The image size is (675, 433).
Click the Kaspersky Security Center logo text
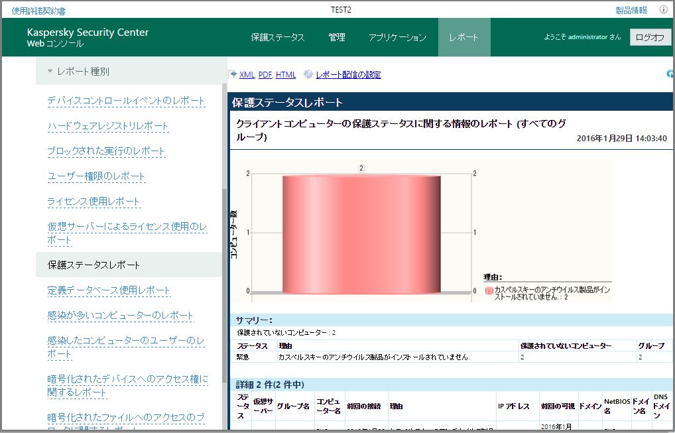[88, 32]
